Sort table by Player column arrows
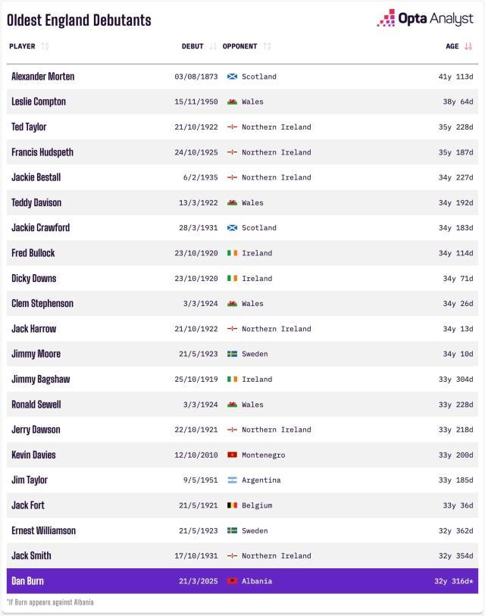The height and width of the screenshot is (616, 485). pyautogui.click(x=45, y=46)
